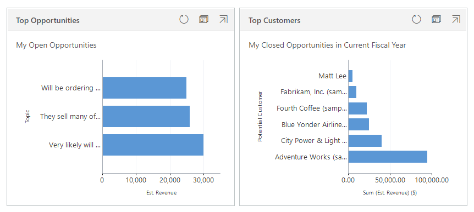Expand the Top Opportunities chart

pyautogui.click(x=223, y=20)
